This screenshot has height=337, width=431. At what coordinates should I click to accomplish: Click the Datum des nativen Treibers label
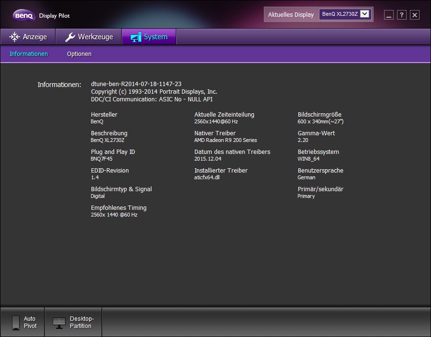click(x=232, y=152)
